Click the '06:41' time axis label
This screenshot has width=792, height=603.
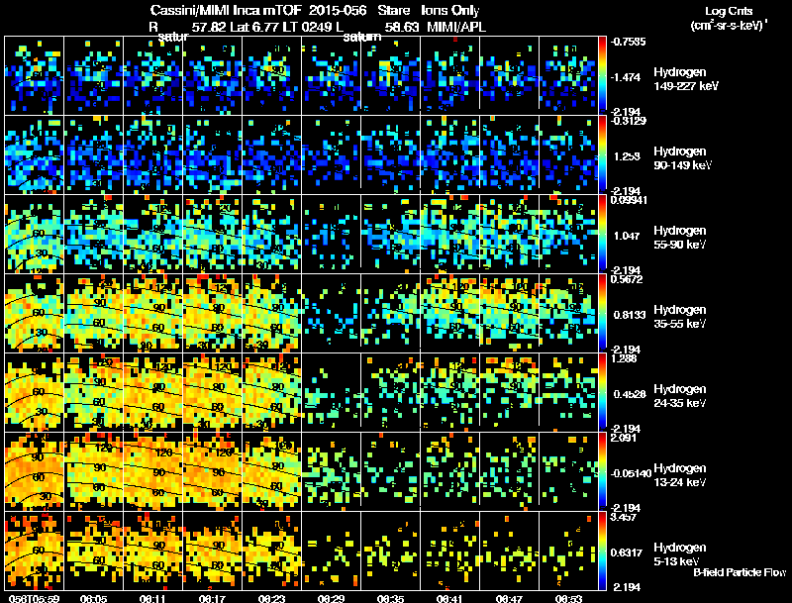pos(449,599)
